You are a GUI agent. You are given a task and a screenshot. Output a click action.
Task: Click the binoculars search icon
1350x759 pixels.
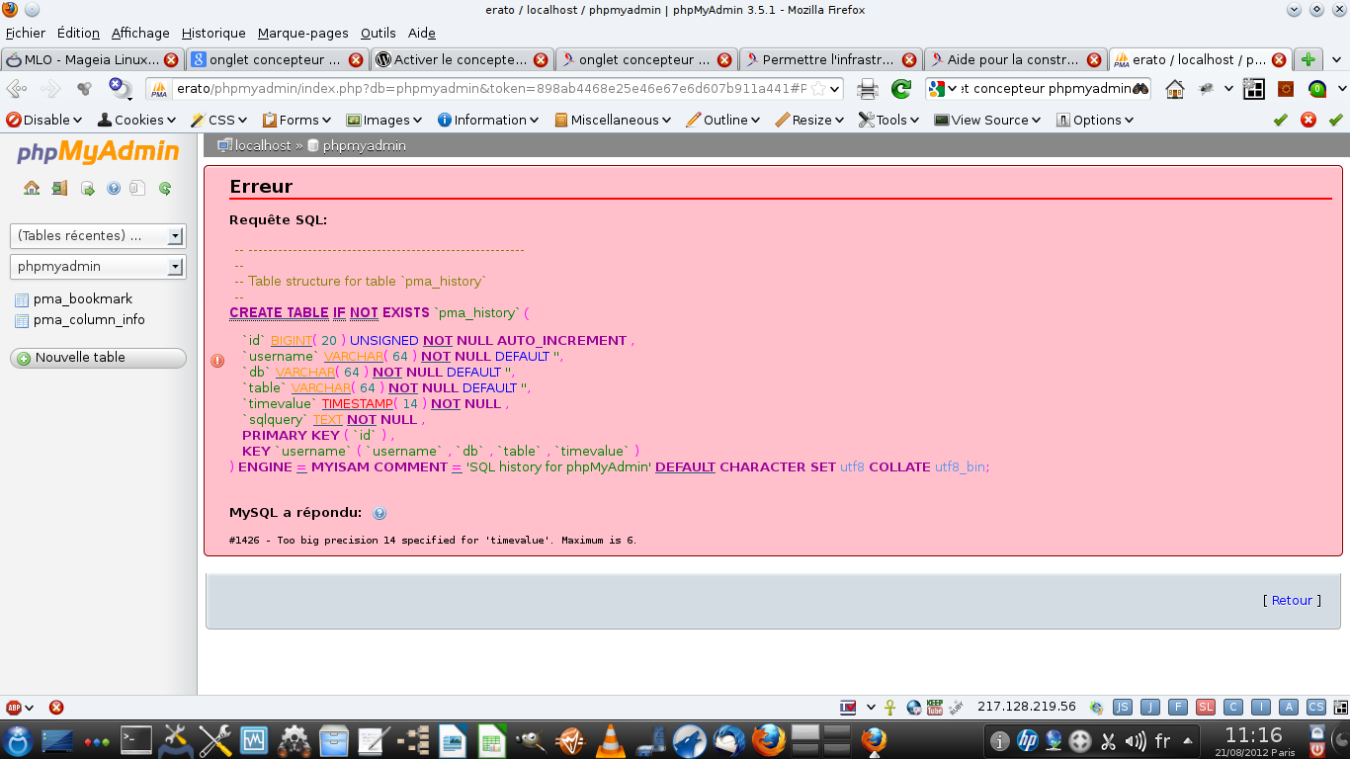pyautogui.click(x=1140, y=89)
